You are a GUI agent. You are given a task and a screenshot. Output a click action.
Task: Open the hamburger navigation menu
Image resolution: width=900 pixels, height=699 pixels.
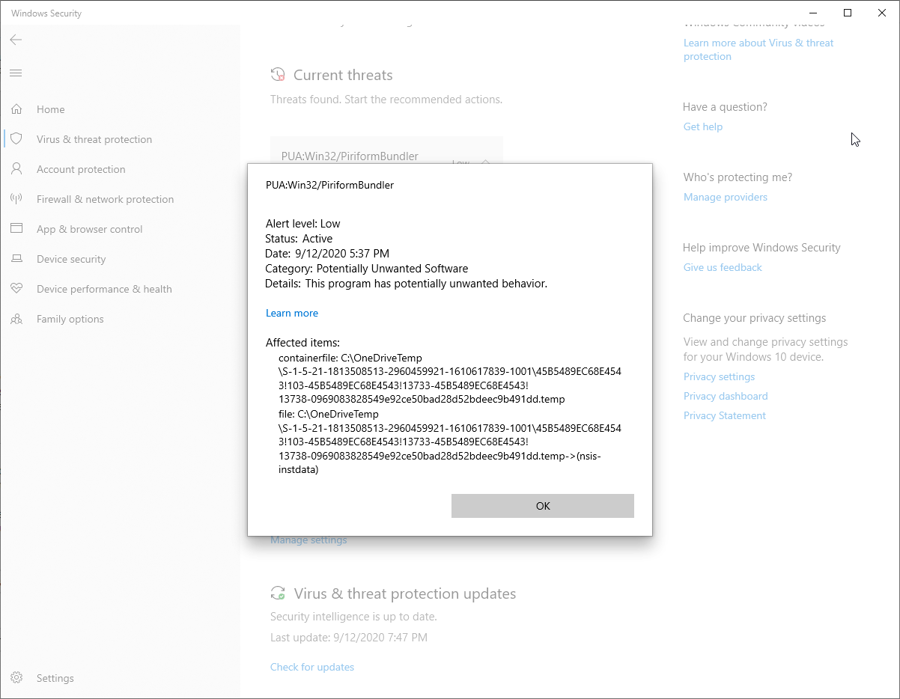point(16,73)
